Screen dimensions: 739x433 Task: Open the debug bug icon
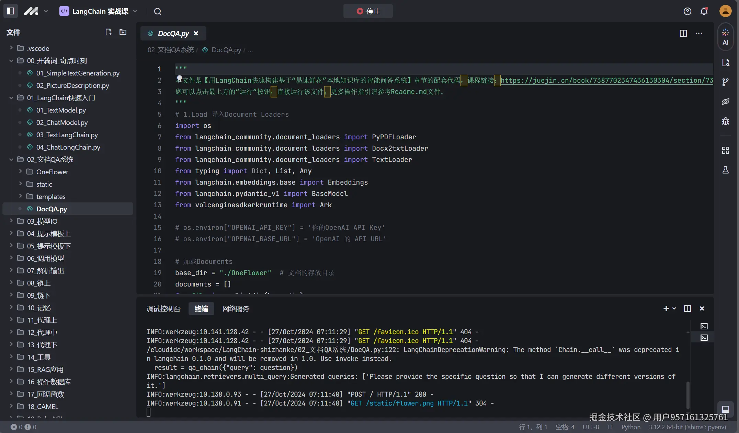click(725, 121)
